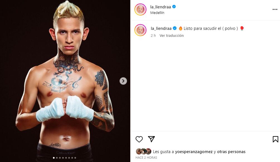Click the boxer photo
Screen dimensions: 280x162
pyautogui.click(x=65, y=81)
